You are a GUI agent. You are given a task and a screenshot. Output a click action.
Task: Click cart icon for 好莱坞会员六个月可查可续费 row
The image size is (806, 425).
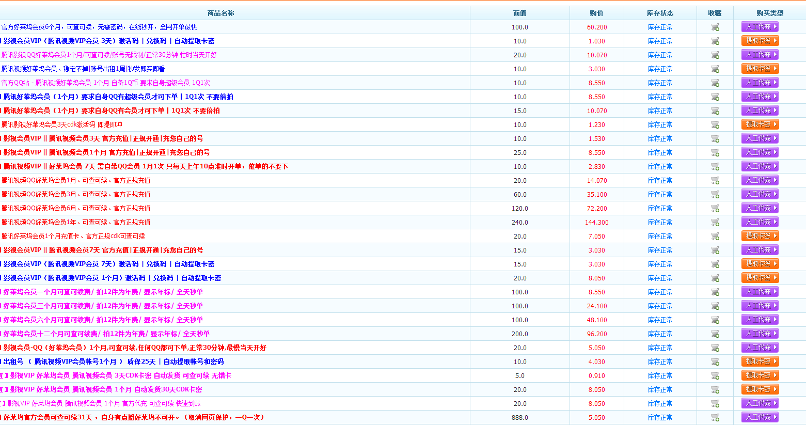click(715, 320)
